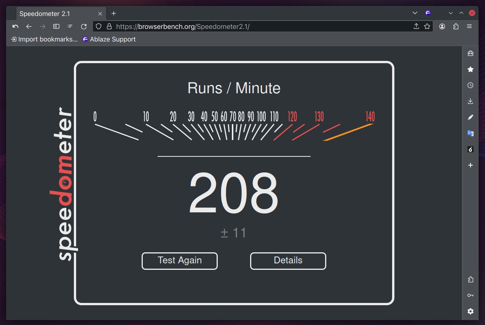Click the ± 11 deviation value

point(234,233)
